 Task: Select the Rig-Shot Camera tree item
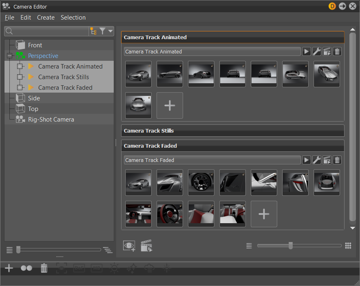[51, 120]
